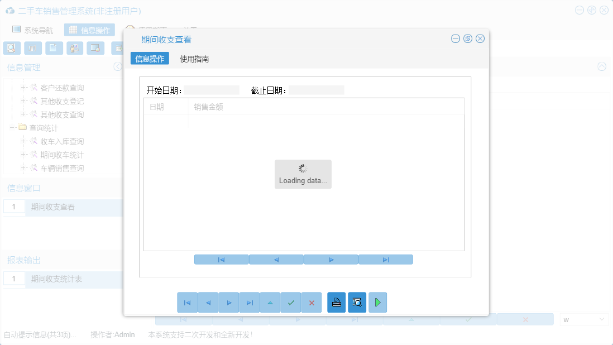Jump to the last record using navigation icon
Screen dimensions: 613x345
coord(250,302)
